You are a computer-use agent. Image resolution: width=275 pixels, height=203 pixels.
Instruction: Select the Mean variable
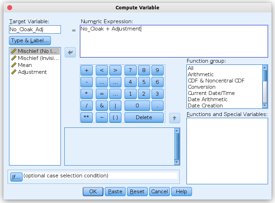(35, 65)
